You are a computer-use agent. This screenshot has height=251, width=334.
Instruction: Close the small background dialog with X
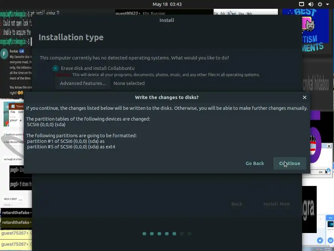coord(329,146)
